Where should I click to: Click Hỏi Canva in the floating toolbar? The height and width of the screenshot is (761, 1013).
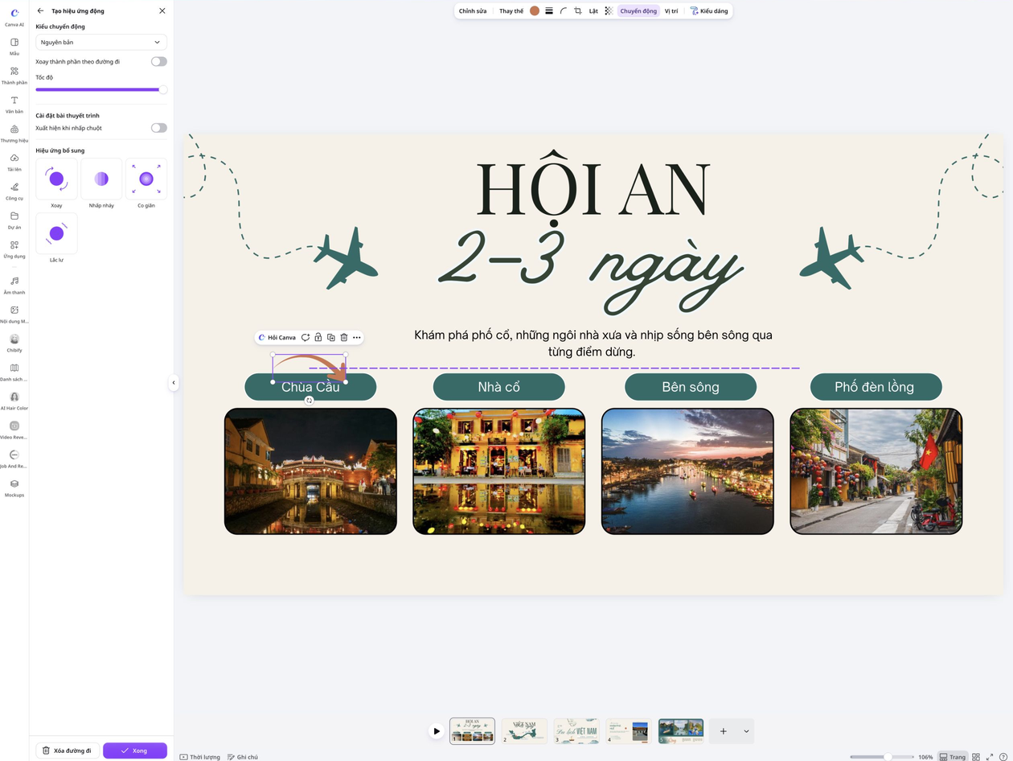[x=277, y=337]
